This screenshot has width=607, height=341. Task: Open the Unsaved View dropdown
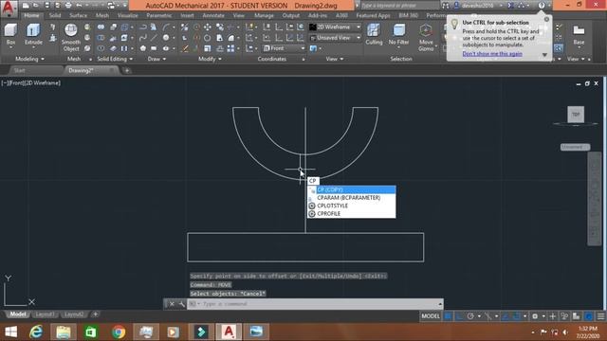[335, 38]
